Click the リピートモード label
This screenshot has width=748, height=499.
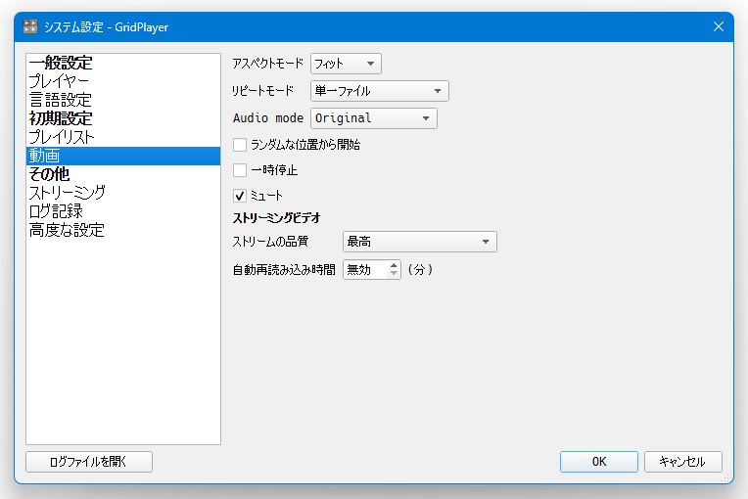(x=262, y=91)
